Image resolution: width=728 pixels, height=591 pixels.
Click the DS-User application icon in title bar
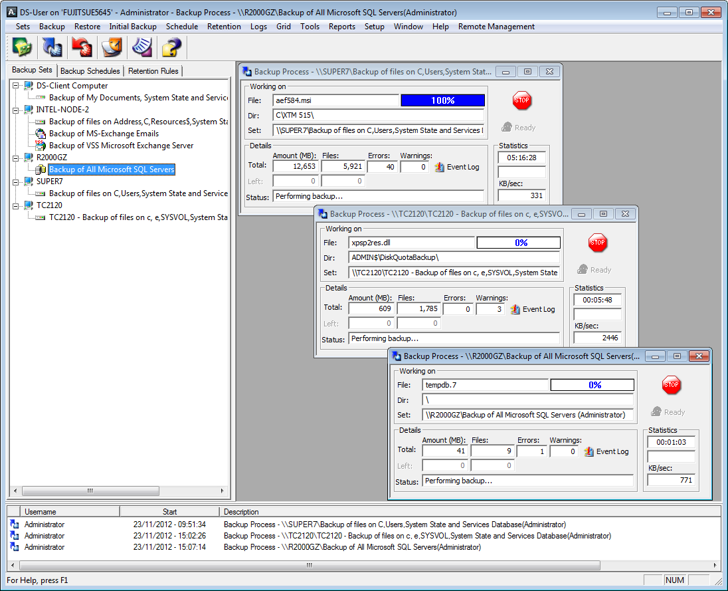click(x=12, y=13)
